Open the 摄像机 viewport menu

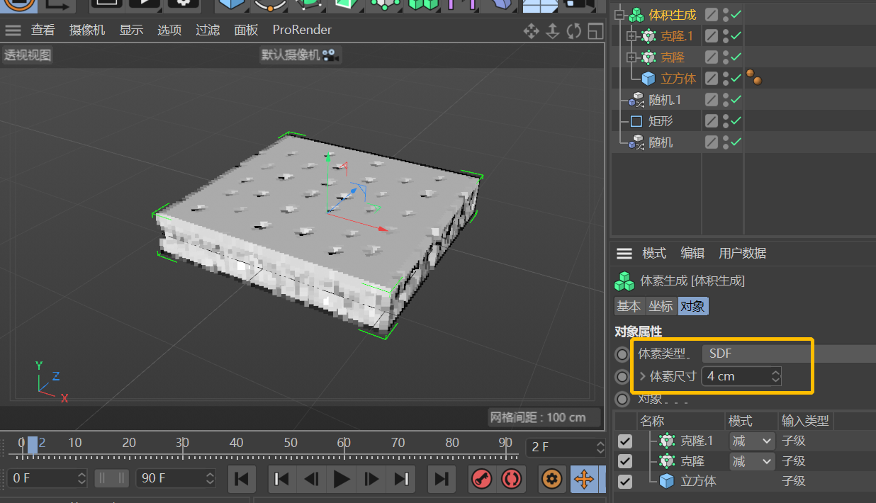click(x=87, y=30)
